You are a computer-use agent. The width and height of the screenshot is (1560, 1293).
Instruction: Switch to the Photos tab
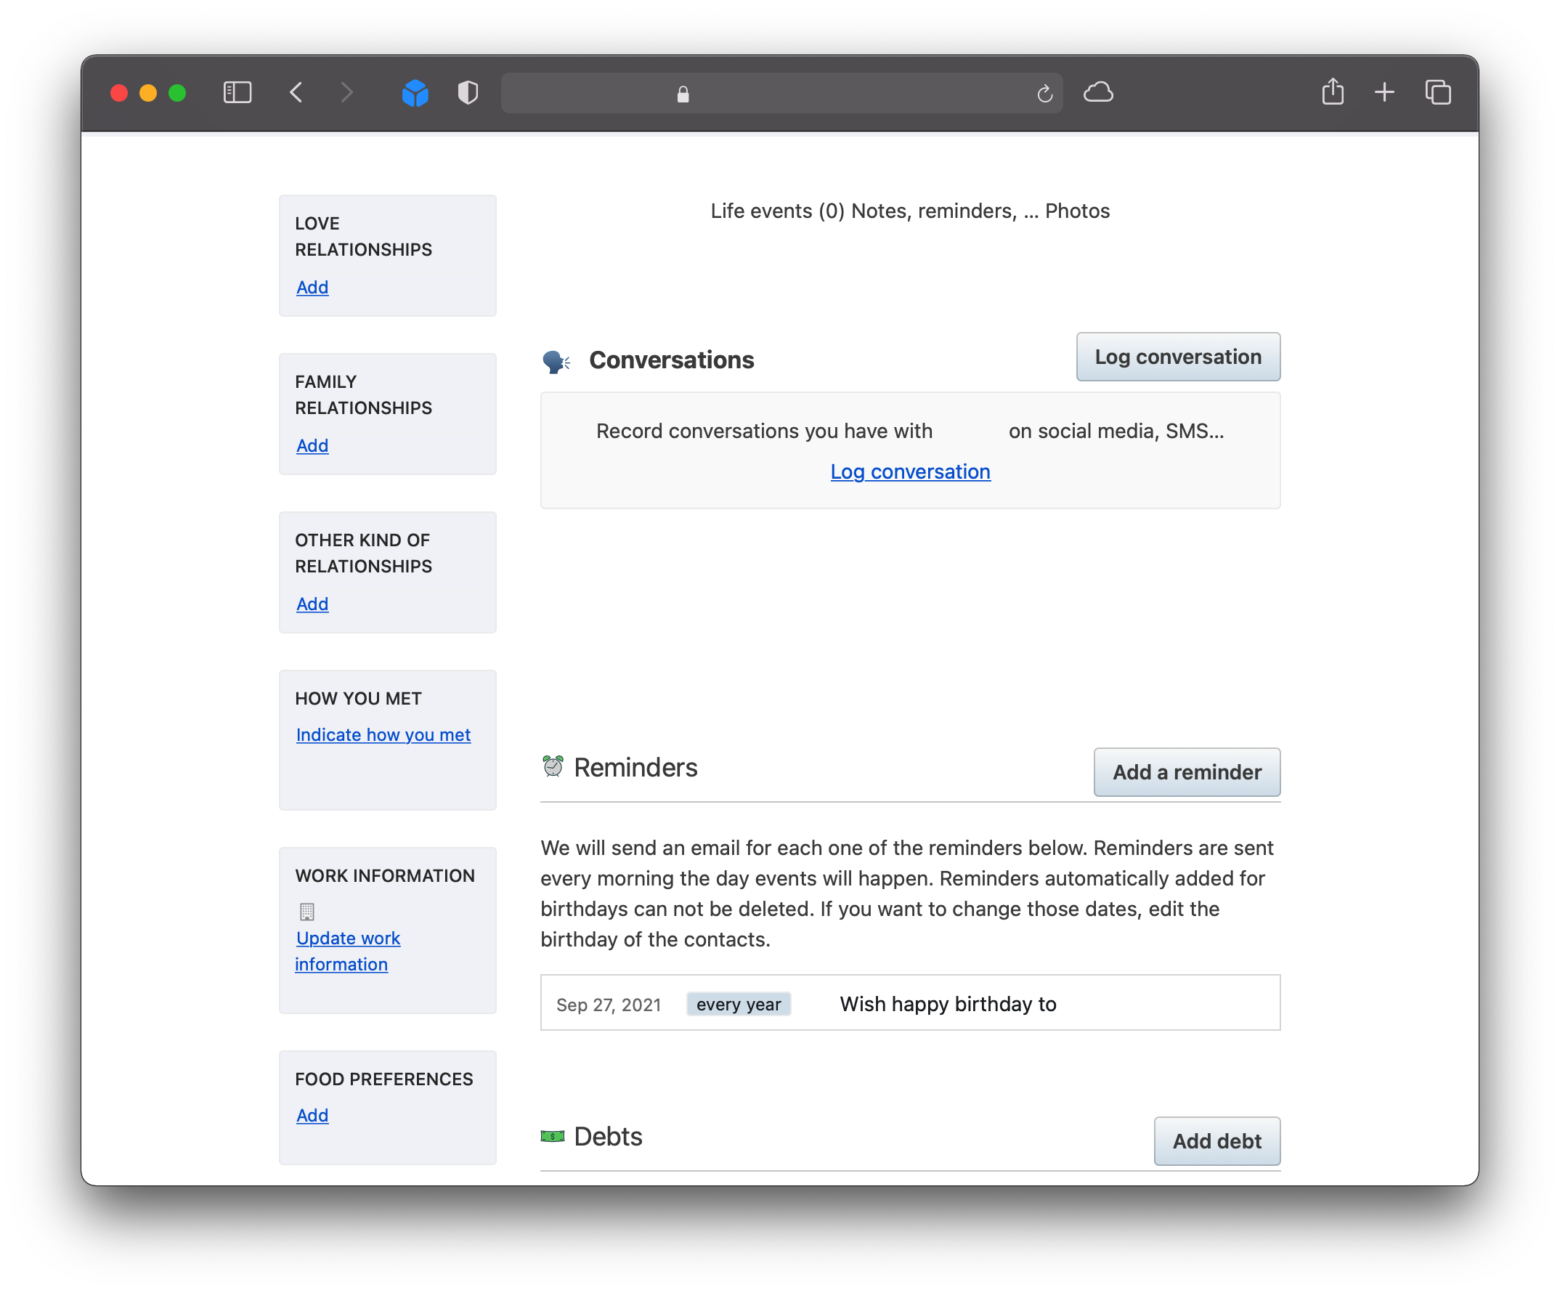[1077, 211]
